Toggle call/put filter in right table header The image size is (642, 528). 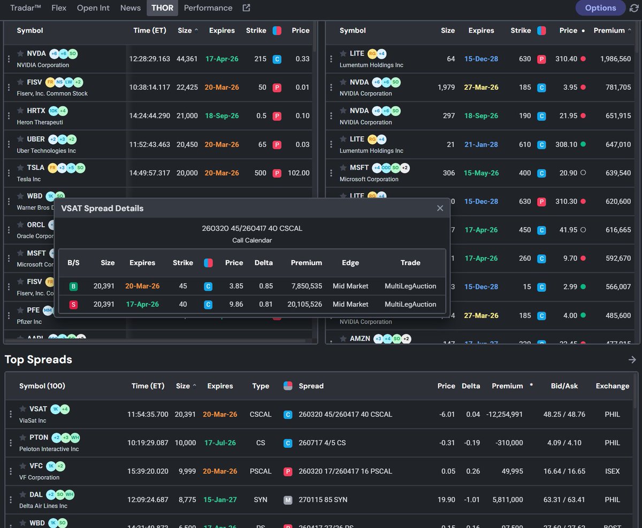click(542, 30)
